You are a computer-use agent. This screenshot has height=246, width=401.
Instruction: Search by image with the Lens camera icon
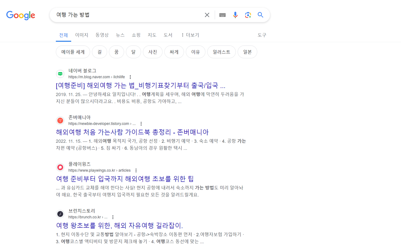point(248,15)
